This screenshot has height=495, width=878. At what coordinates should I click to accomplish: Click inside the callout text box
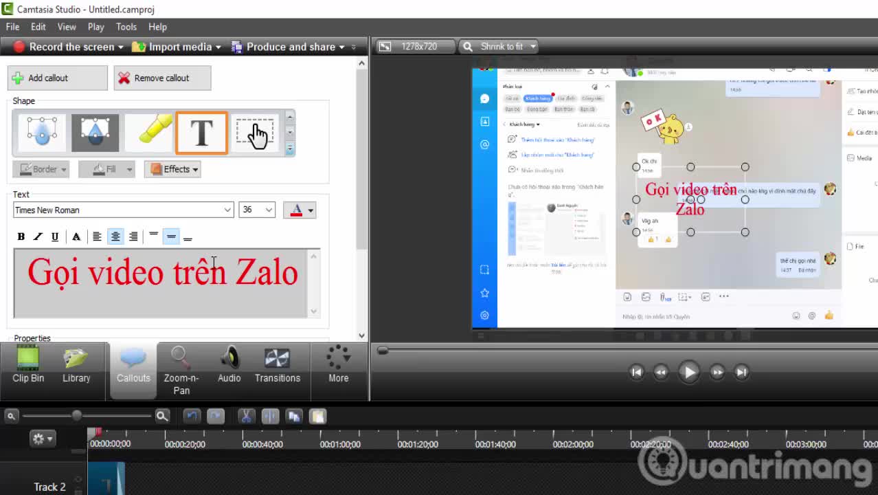[x=161, y=283]
